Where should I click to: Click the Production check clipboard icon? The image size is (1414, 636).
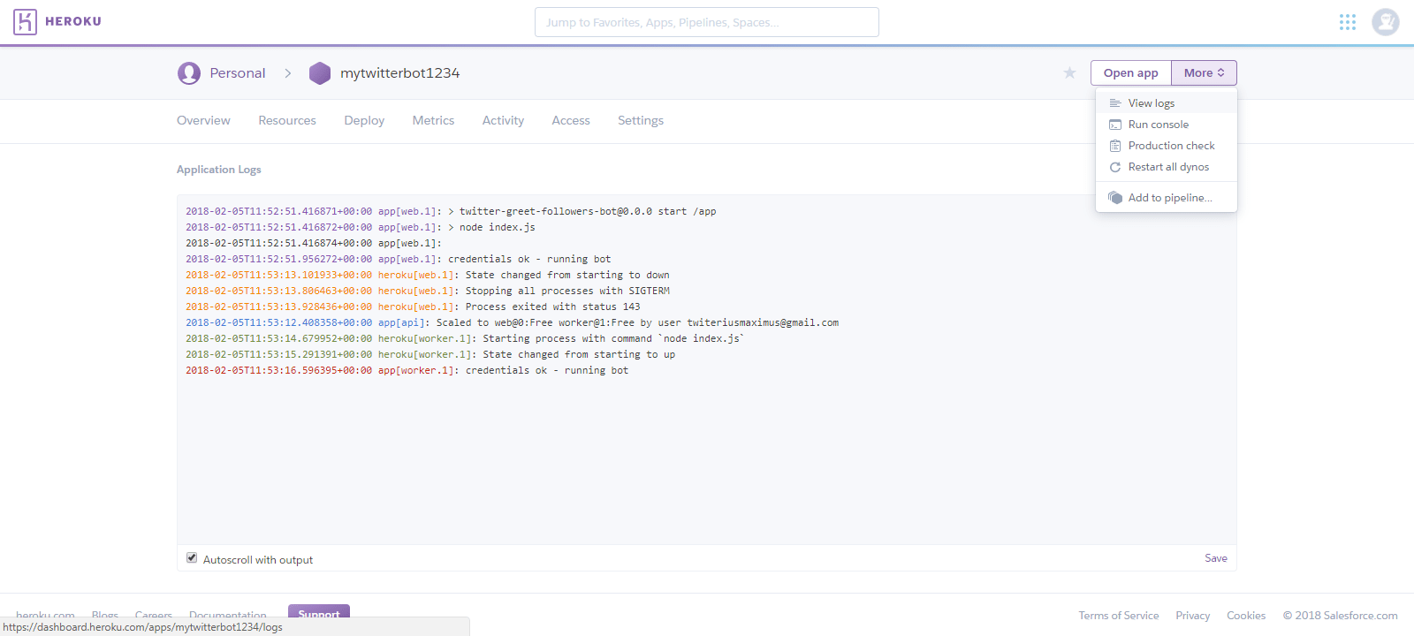1115,146
